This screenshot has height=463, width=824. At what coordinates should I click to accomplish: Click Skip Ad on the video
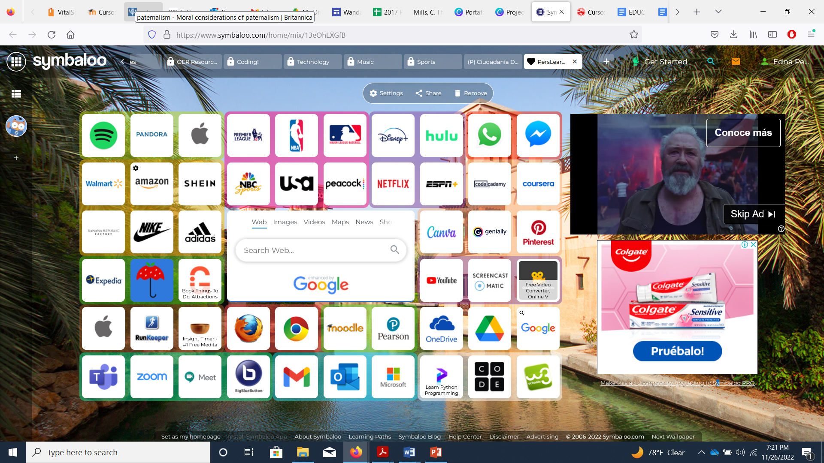(x=754, y=214)
